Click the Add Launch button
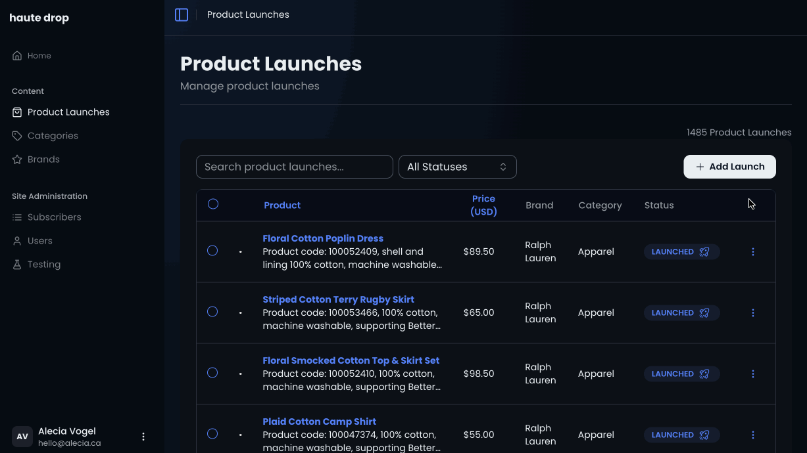 click(729, 167)
